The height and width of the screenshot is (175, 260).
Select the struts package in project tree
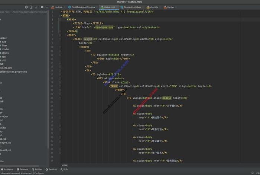pos(4,53)
